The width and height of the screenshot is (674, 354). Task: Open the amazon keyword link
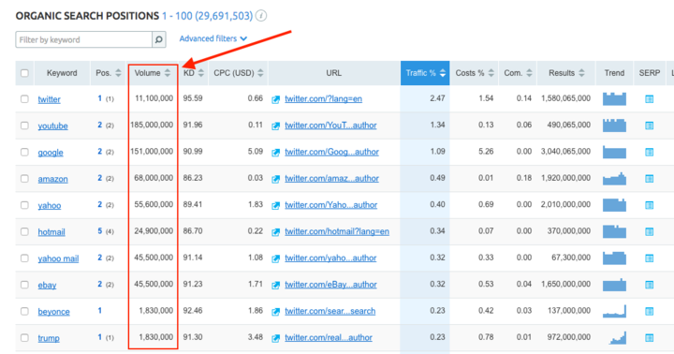(52, 179)
